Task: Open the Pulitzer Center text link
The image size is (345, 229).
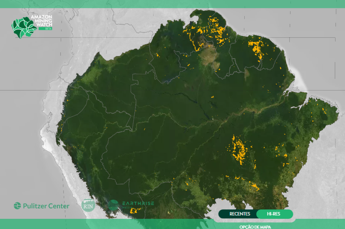Action: 46,206
